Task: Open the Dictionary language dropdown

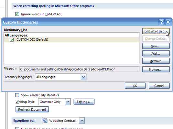Action: (83, 77)
